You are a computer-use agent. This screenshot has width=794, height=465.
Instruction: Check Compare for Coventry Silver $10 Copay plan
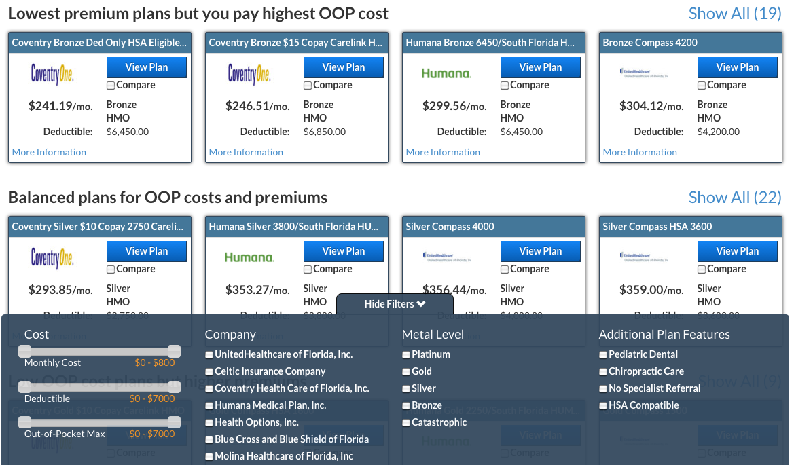pyautogui.click(x=111, y=269)
